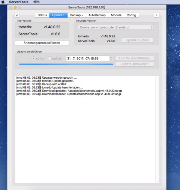
Task: Click ServerTools v1.6.6 under Neueste Version
Action: pos(97,41)
